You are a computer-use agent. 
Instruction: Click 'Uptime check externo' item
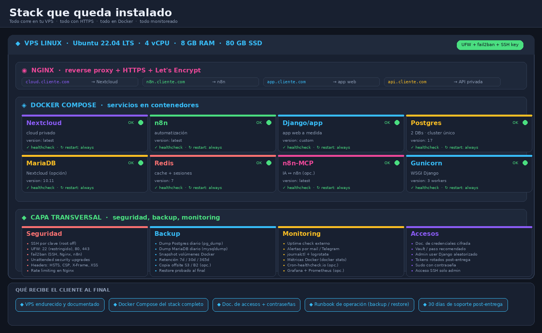point(309,244)
